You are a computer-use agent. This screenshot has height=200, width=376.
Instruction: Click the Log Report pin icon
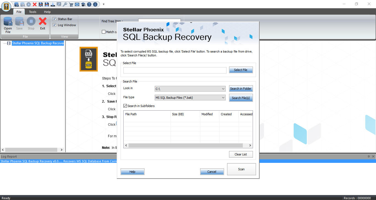pos(369,157)
